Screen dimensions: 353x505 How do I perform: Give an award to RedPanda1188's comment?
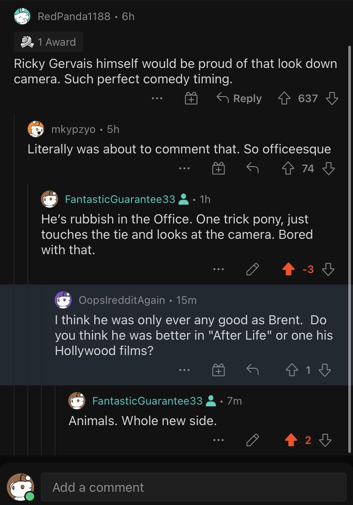191,99
